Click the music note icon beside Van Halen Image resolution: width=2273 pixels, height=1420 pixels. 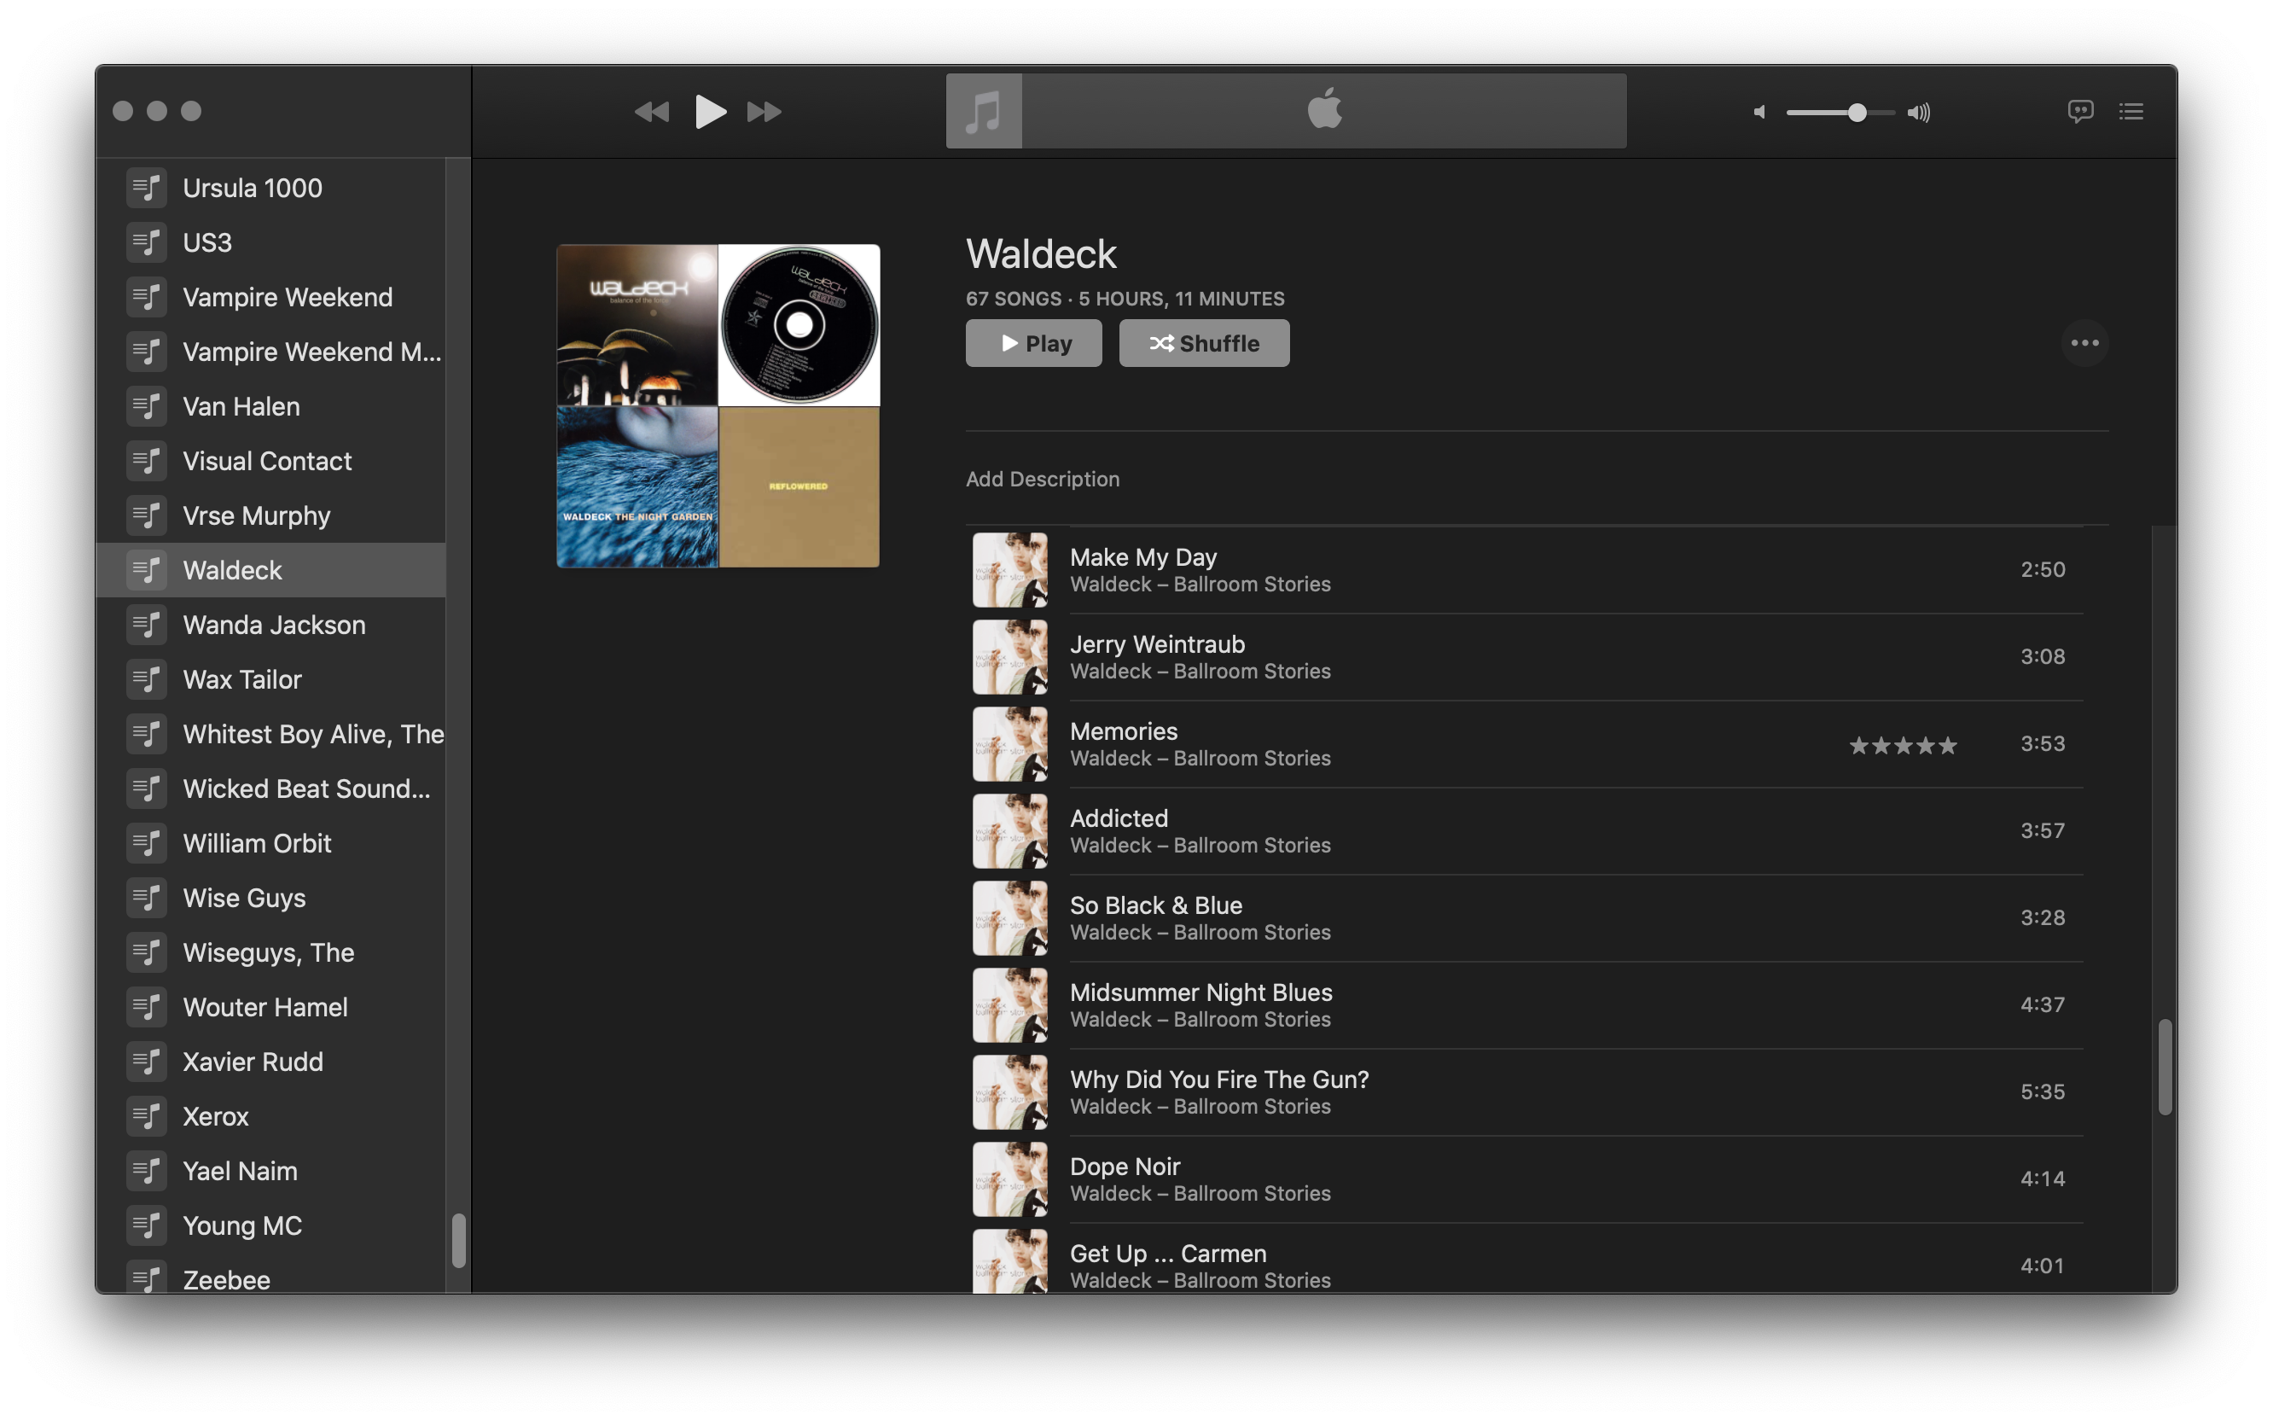[x=147, y=405]
